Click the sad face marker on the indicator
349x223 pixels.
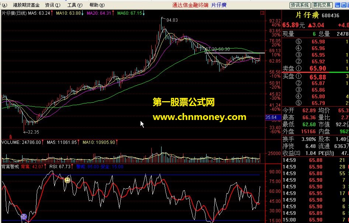pyautogui.click(x=24, y=216)
